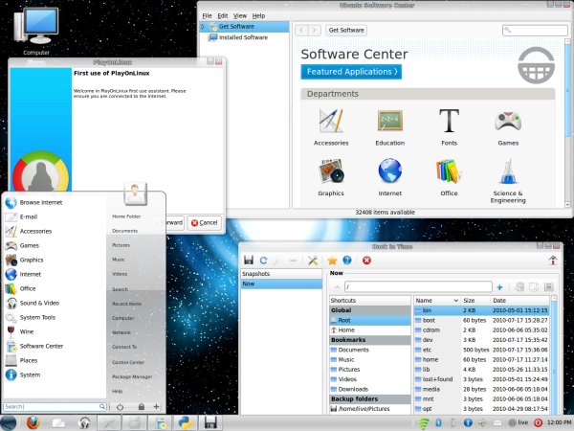574x431 pixels.
Task: Select Installed Software in the sidebar
Action: click(x=242, y=37)
